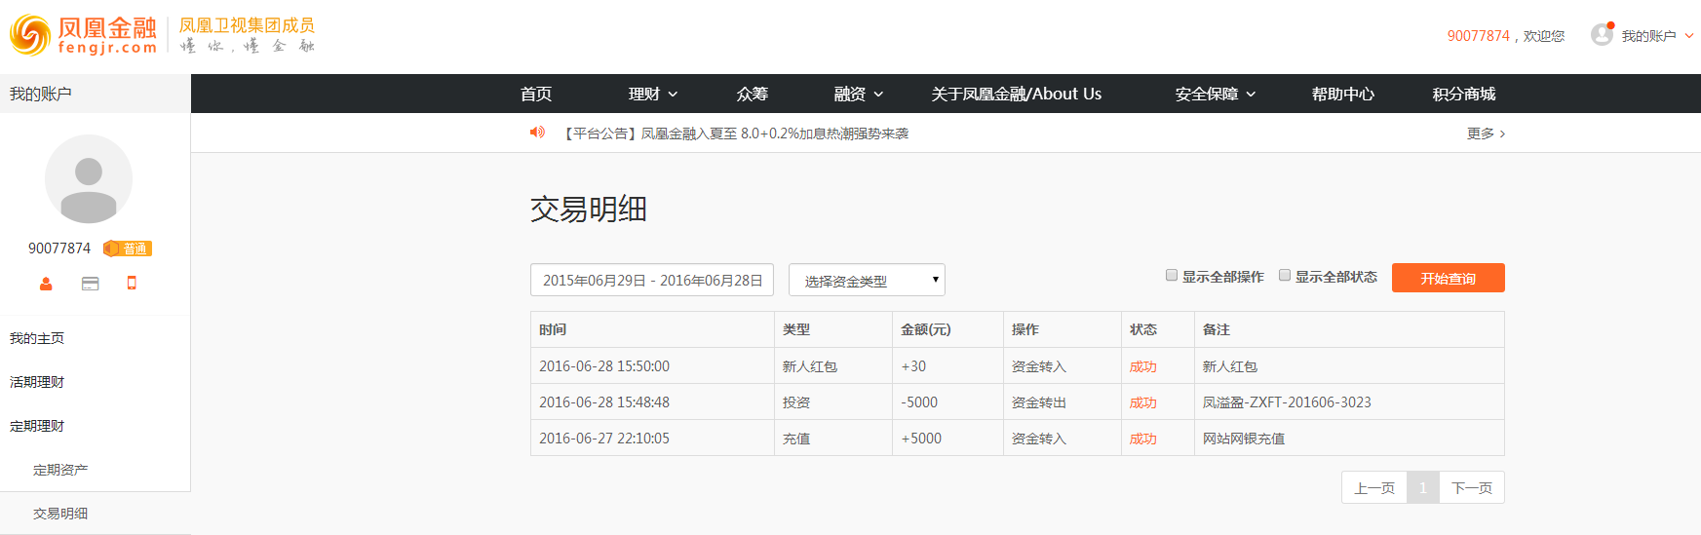Click the 上一页 pagination button

pos(1374,487)
